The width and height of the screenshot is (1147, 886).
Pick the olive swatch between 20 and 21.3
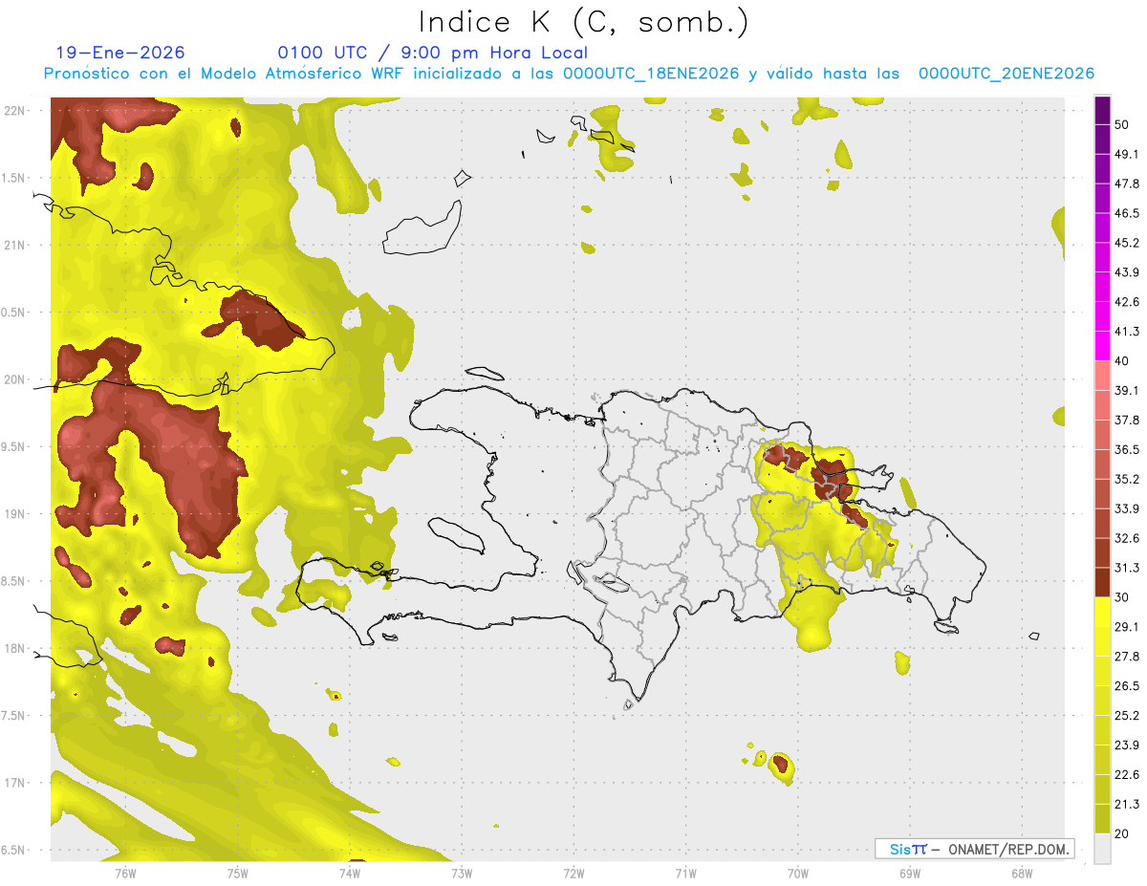tap(1102, 818)
